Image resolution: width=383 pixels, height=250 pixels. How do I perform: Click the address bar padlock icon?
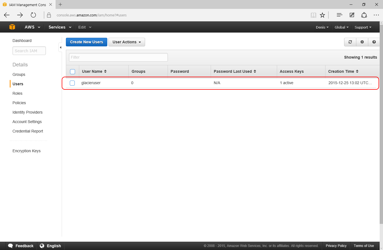click(49, 15)
